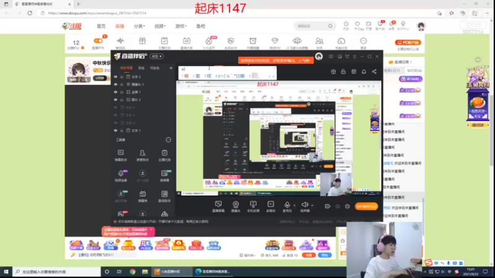Add a new scene with plus icon
The image size is (495, 278).
pos(171,68)
